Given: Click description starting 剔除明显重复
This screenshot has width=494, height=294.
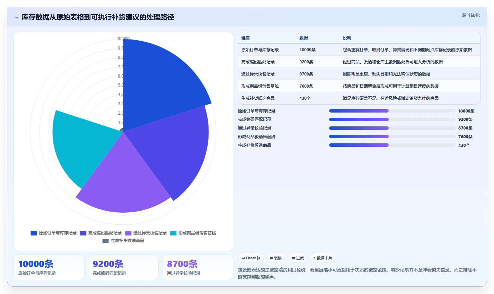Looking at the screenshot, I should pyautogui.click(x=387, y=74).
